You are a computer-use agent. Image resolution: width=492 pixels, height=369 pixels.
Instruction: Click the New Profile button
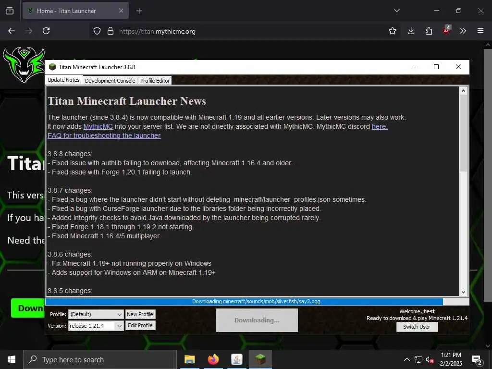[140, 314]
